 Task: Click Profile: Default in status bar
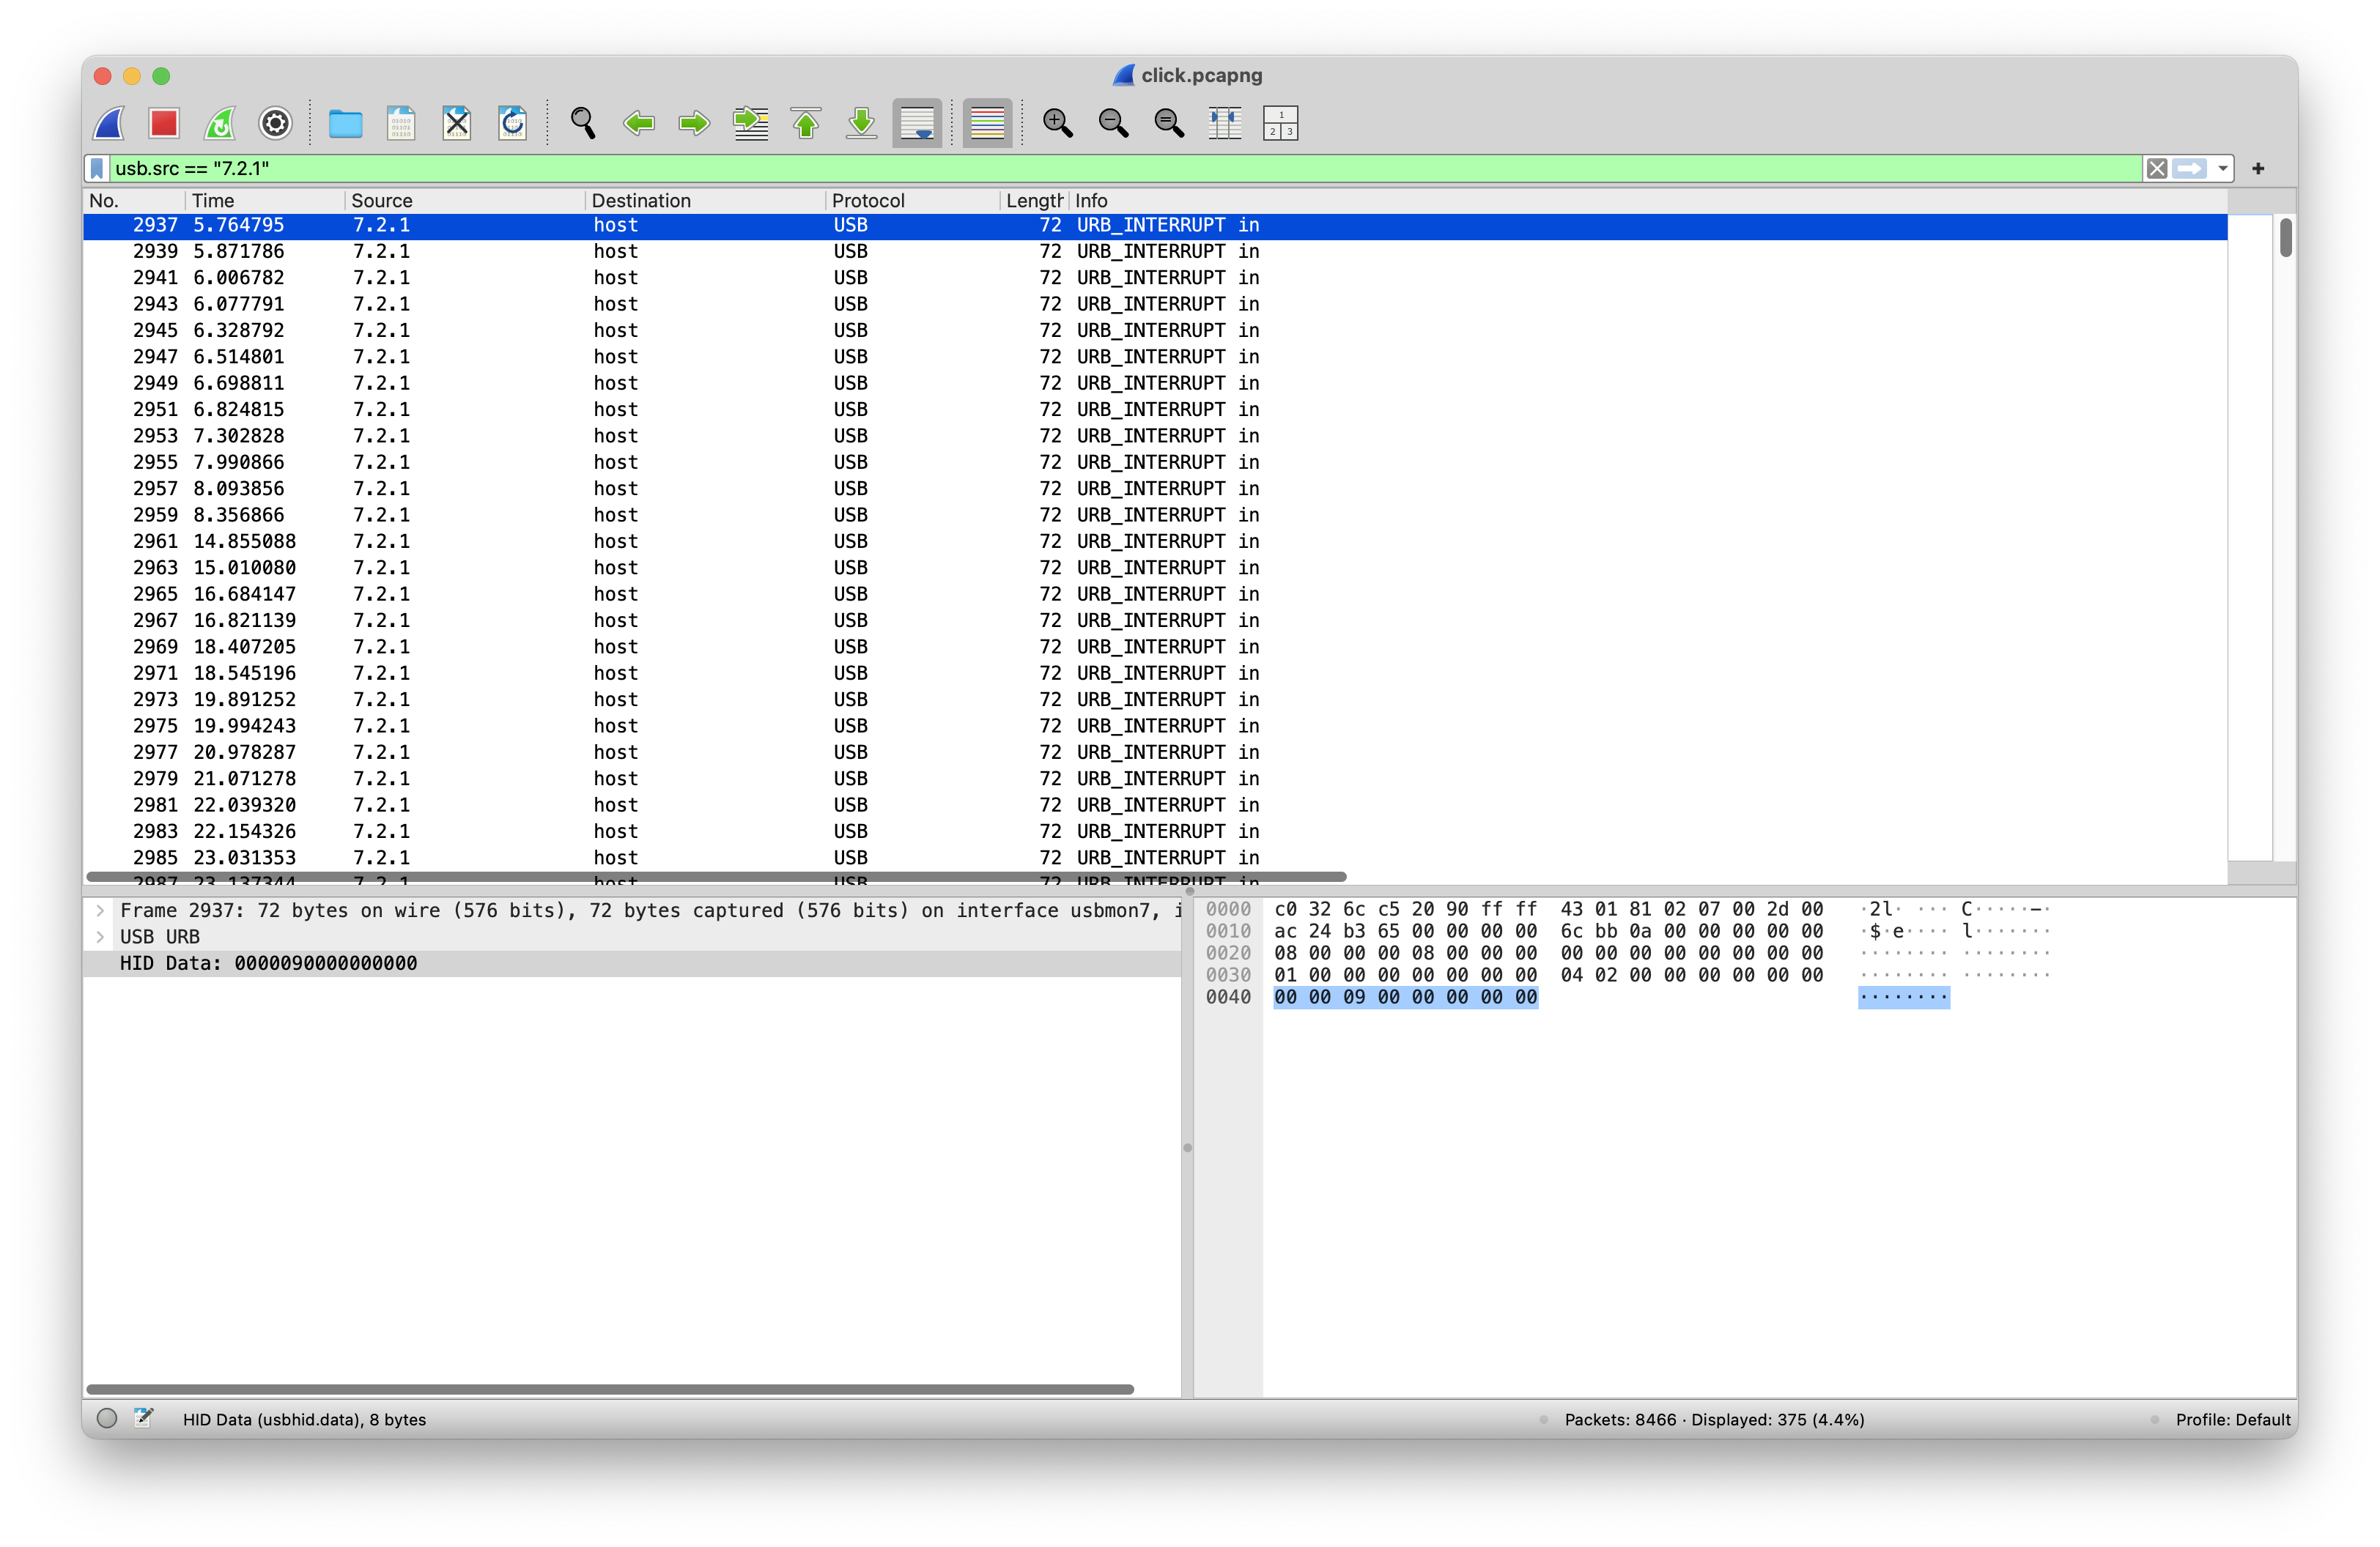[2233, 1420]
